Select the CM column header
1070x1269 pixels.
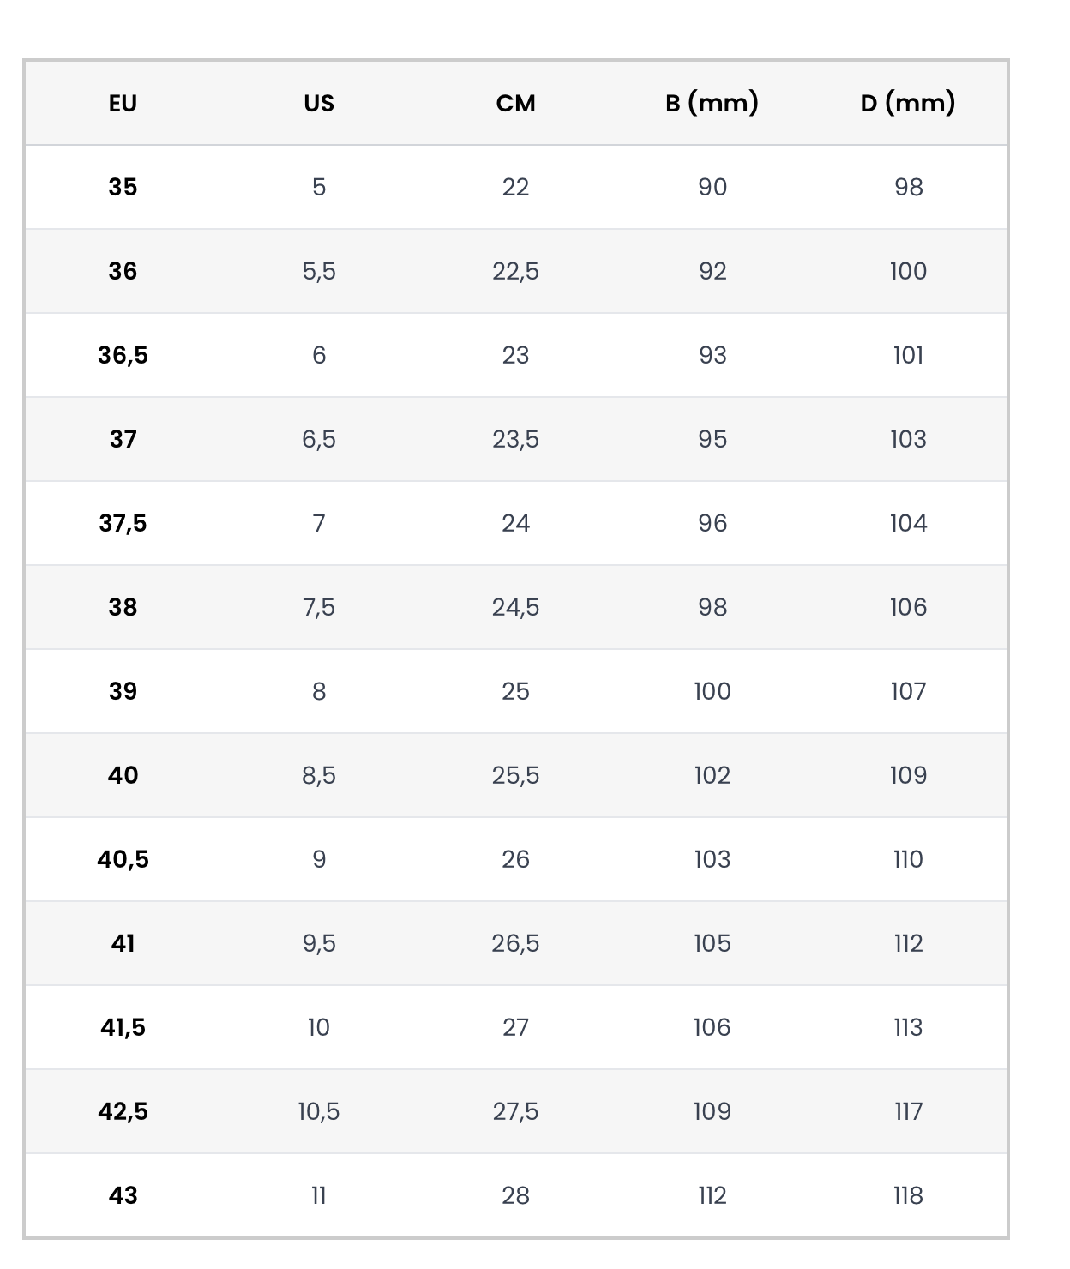coord(515,103)
